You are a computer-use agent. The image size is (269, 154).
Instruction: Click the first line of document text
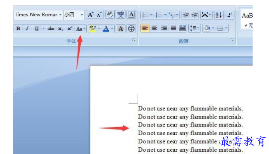click(190, 109)
